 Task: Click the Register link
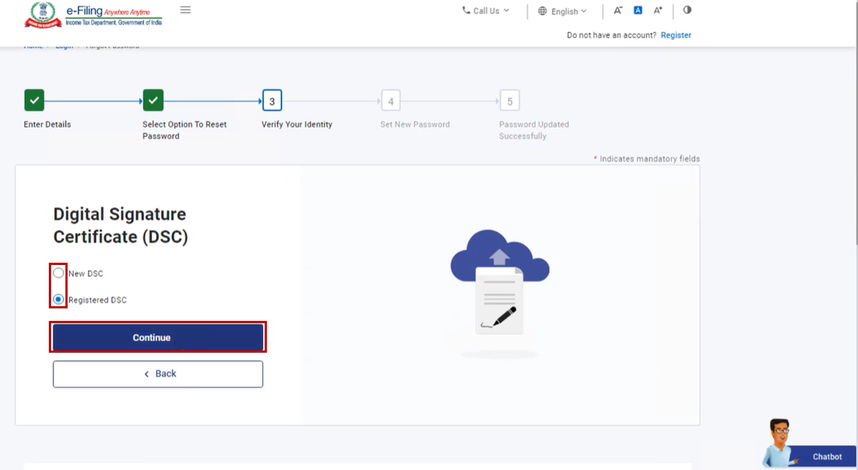[676, 35]
